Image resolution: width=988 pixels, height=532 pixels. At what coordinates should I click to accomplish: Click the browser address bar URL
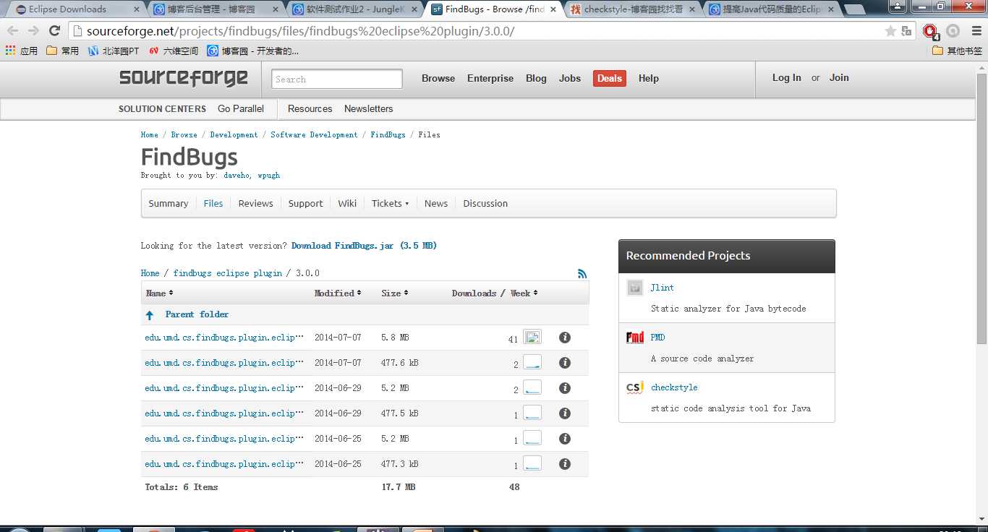click(300, 31)
